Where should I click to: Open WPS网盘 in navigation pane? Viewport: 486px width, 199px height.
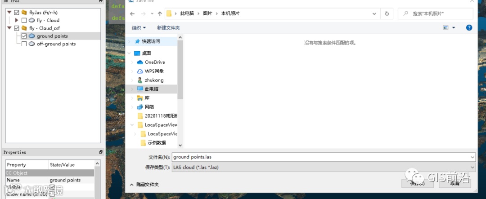[154, 71]
